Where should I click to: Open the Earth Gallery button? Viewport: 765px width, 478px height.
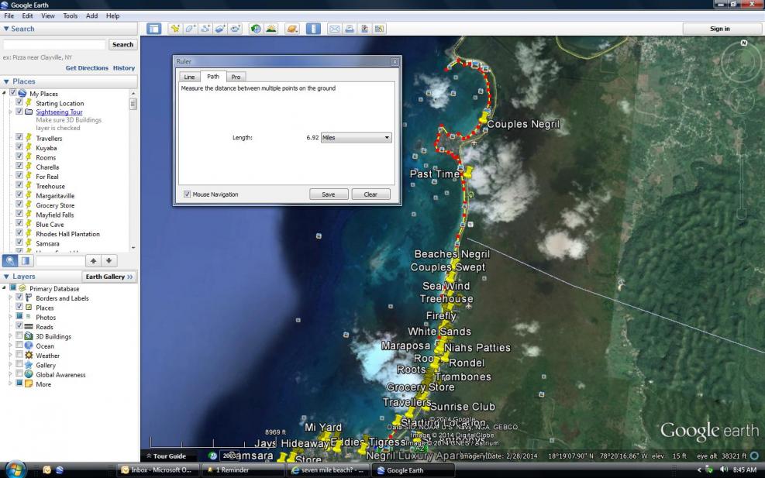109,277
